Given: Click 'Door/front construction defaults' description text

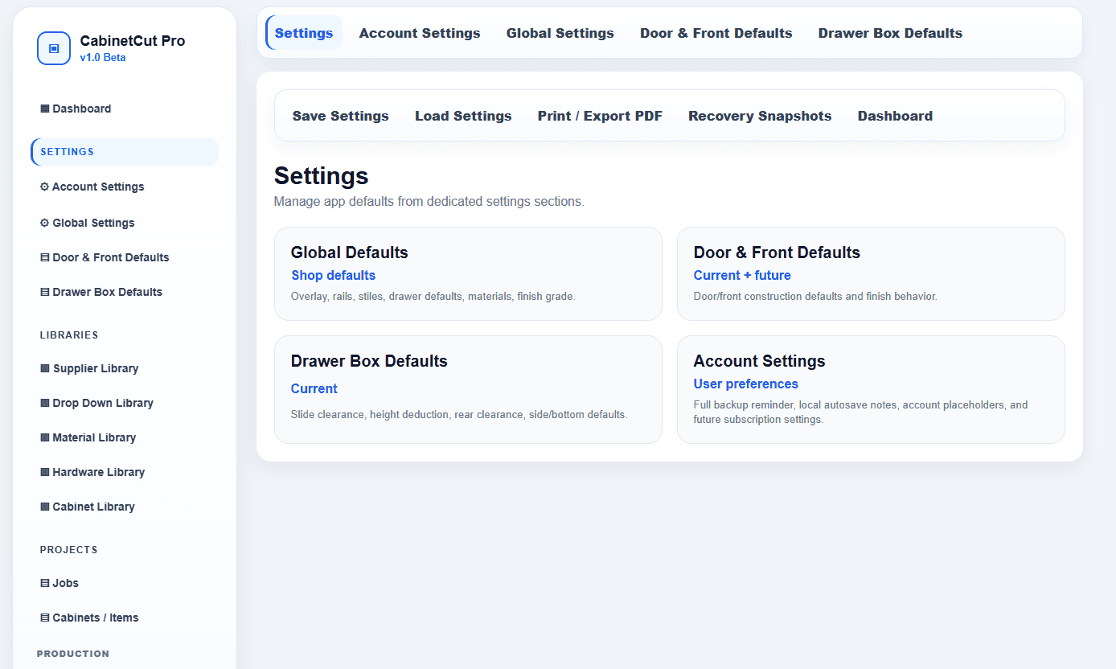Looking at the screenshot, I should coord(815,297).
